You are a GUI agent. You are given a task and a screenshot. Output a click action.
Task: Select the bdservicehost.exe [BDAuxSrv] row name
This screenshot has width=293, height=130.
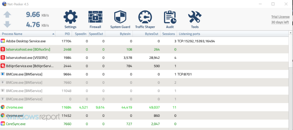(28, 49)
